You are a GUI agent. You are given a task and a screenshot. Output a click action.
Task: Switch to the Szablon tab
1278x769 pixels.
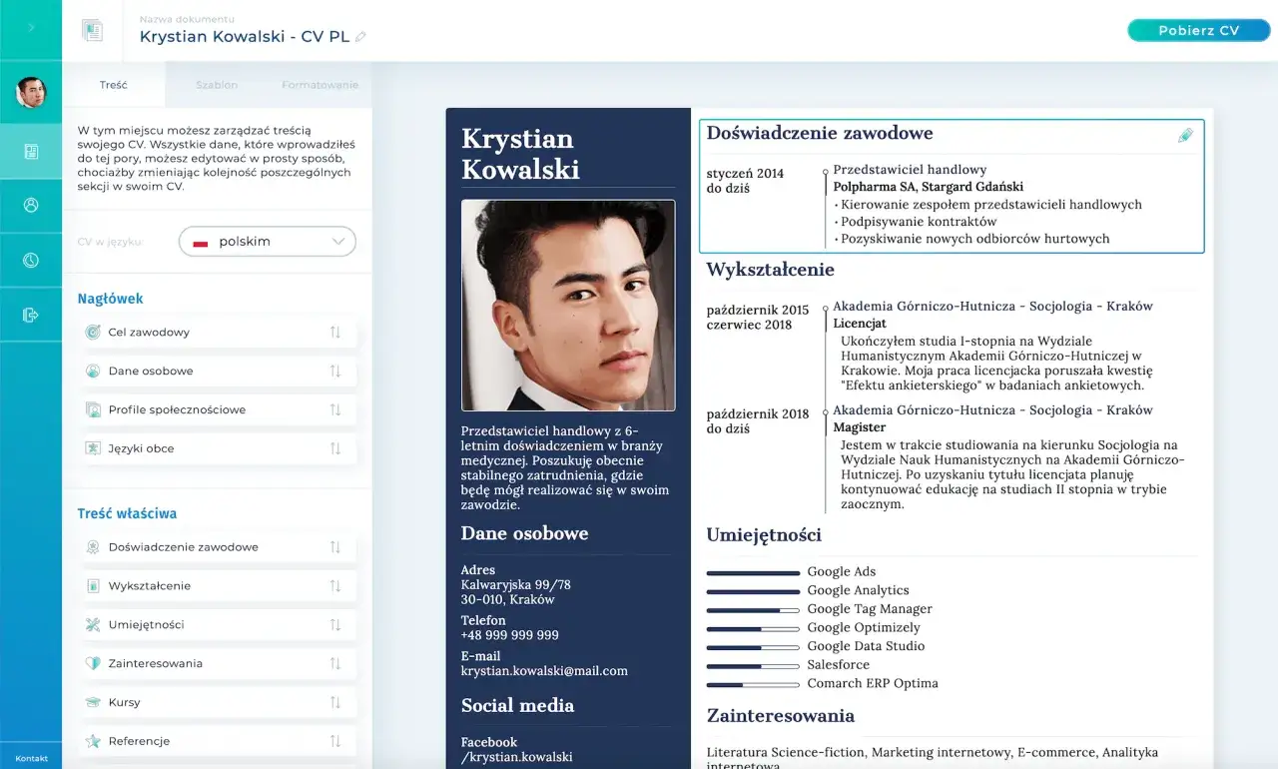click(218, 85)
